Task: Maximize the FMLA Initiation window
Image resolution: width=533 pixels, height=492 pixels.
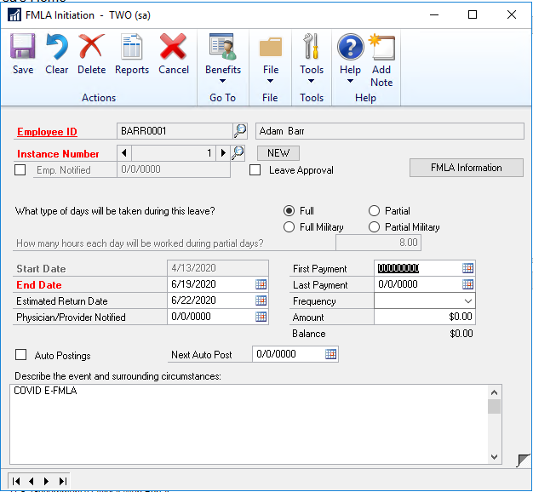Action: pyautogui.click(x=473, y=15)
